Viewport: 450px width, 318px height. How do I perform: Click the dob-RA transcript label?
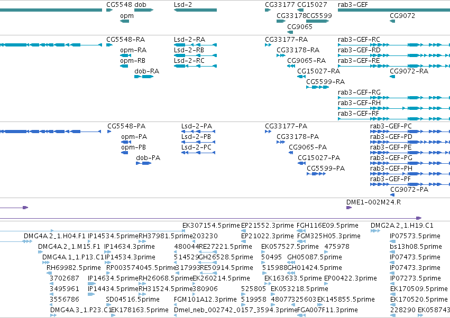[x=146, y=71]
